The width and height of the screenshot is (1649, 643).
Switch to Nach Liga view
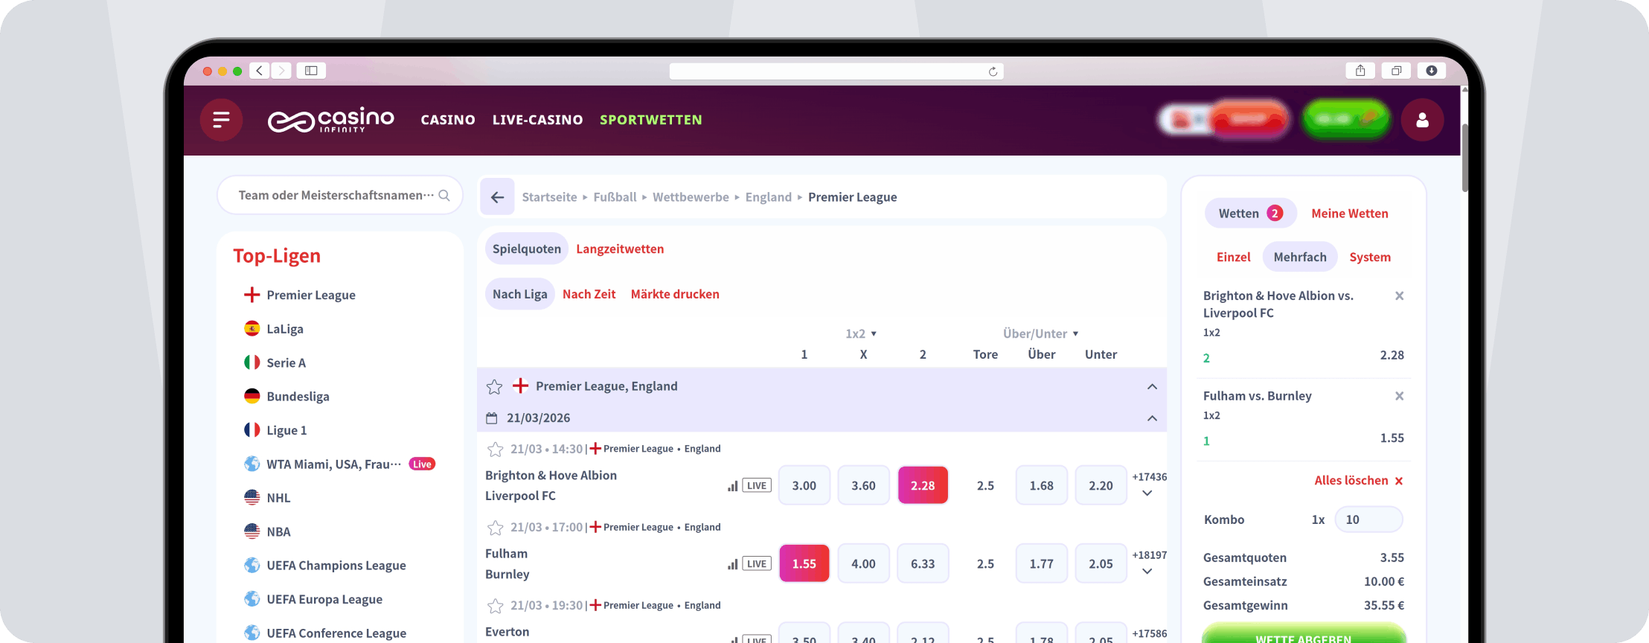pos(520,295)
